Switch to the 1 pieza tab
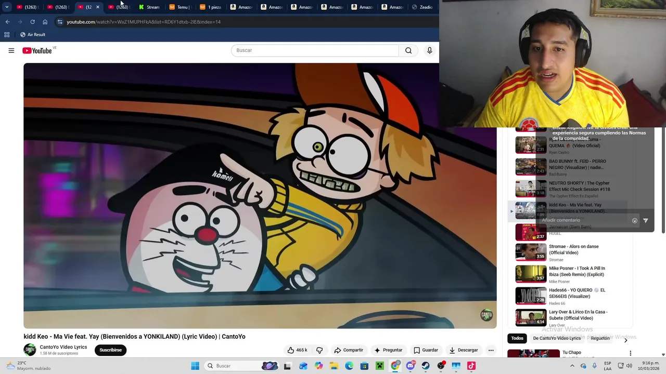Viewport: 666px width, 374px height. click(x=210, y=7)
